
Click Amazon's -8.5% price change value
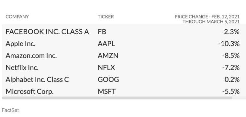tap(231, 56)
